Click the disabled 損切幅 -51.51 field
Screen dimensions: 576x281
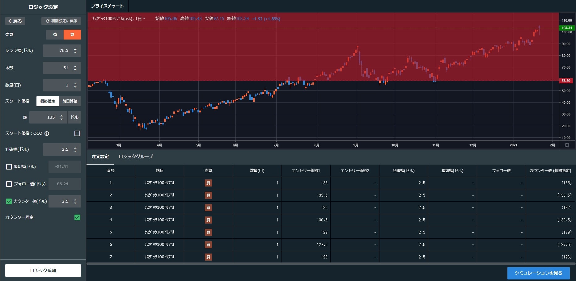click(65, 167)
